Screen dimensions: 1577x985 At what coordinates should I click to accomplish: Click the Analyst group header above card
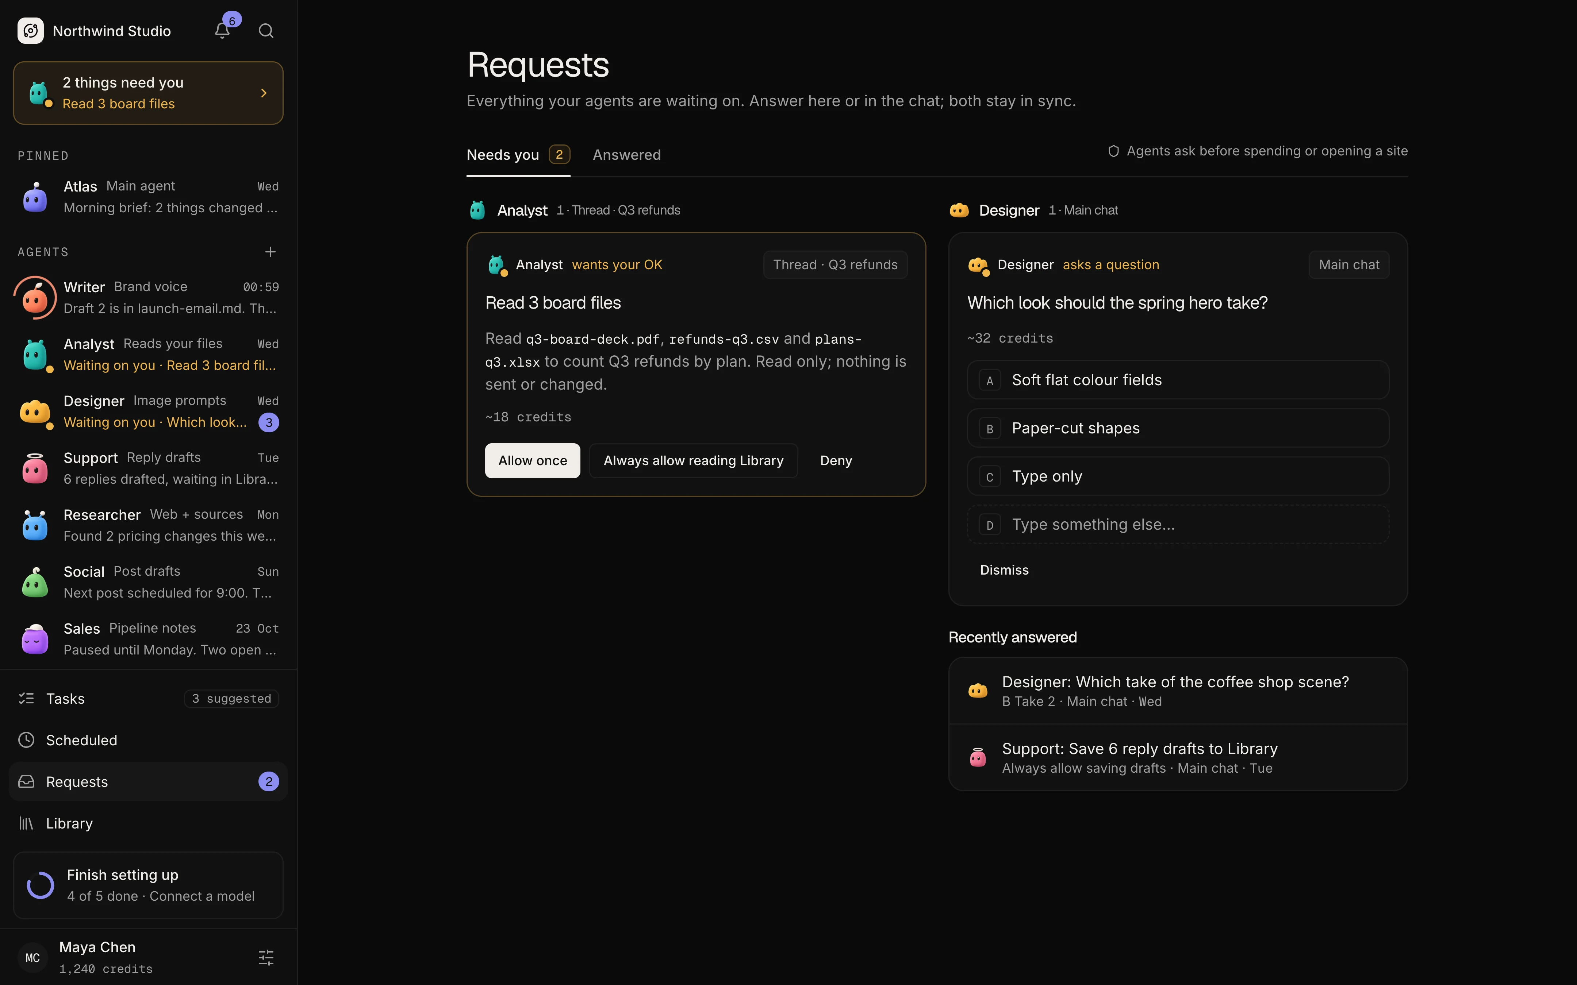coord(575,210)
